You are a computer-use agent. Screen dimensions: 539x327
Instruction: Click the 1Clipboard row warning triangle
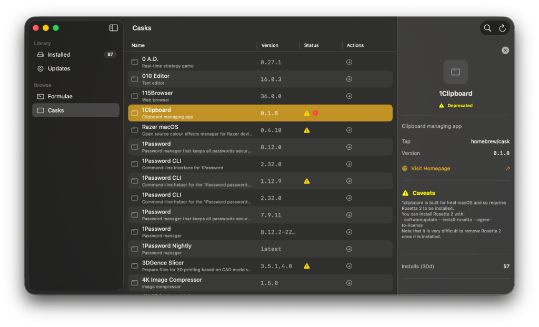[307, 113]
